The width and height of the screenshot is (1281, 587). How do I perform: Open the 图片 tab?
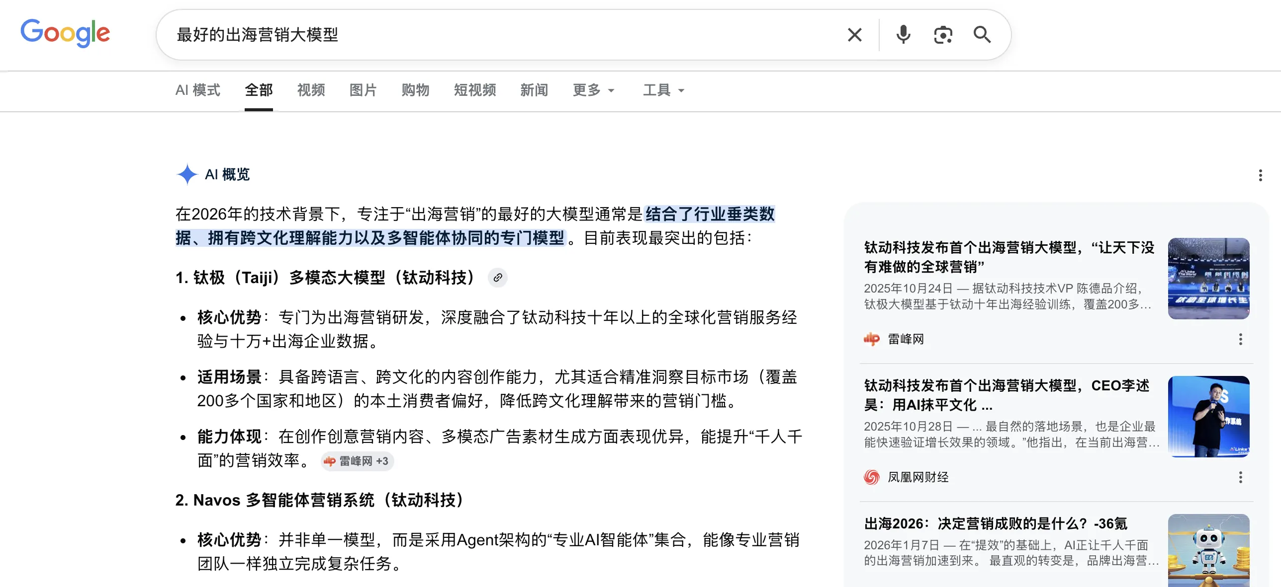[x=363, y=90]
